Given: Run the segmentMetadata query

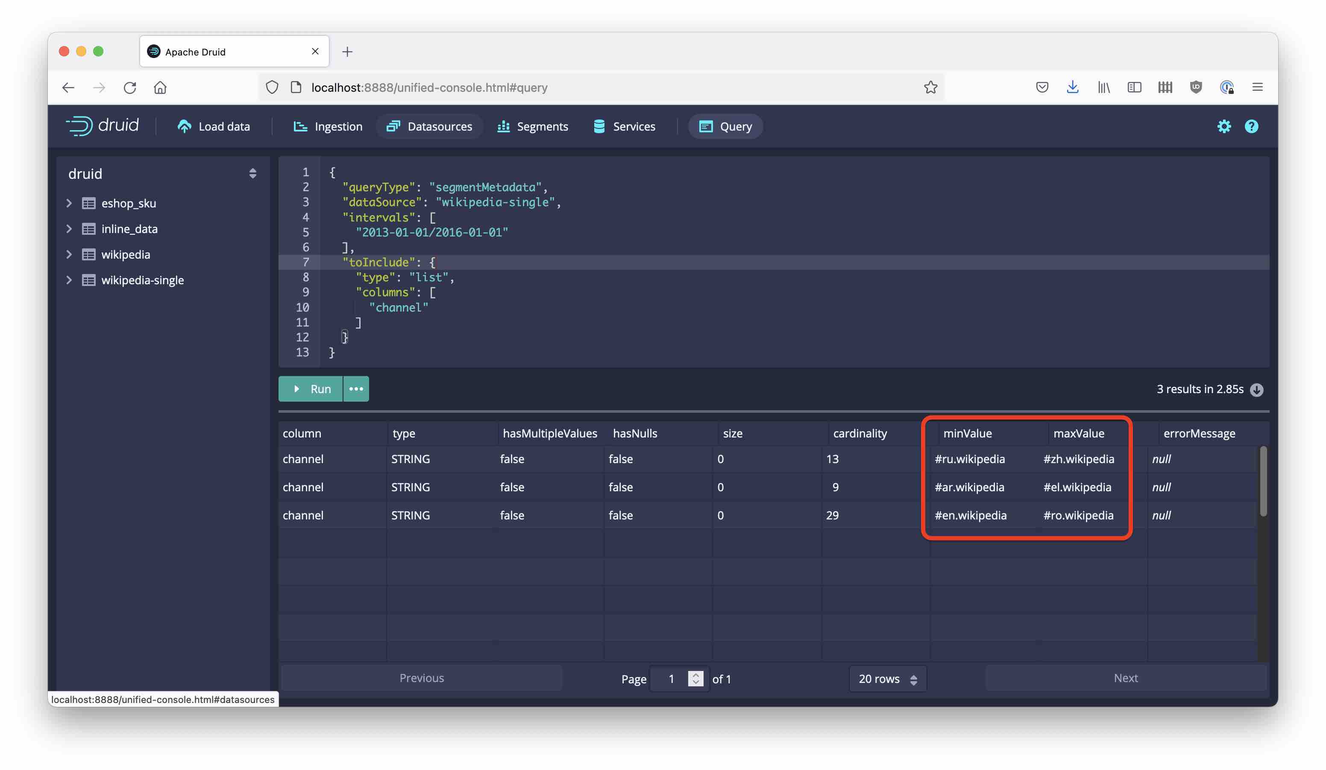Looking at the screenshot, I should click(311, 389).
